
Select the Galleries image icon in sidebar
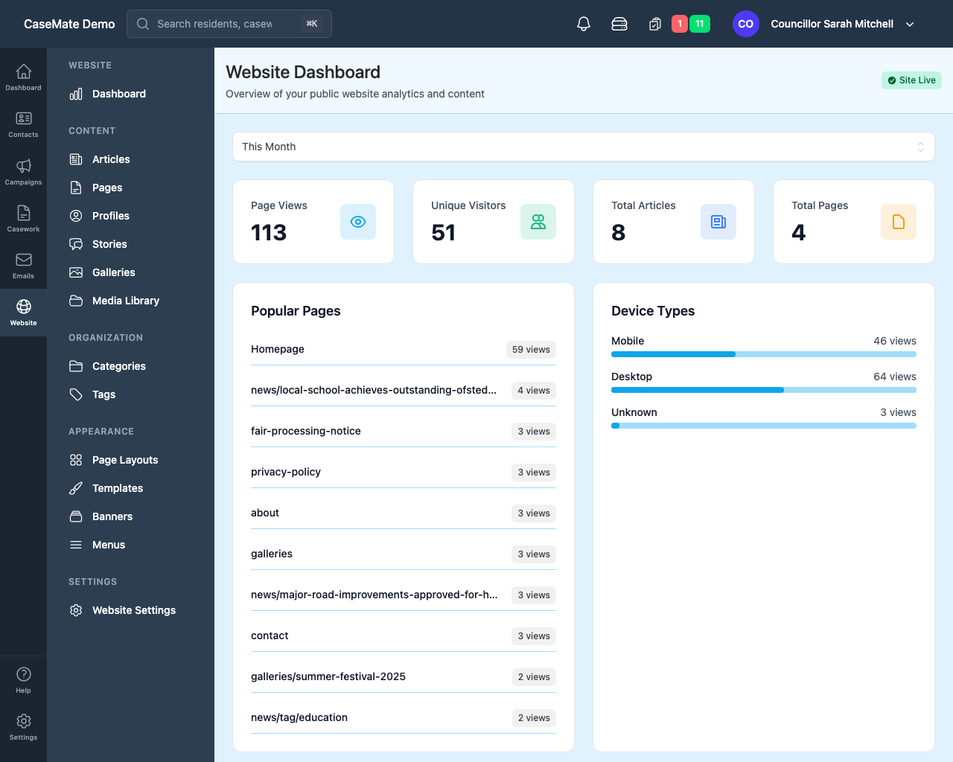click(x=75, y=272)
